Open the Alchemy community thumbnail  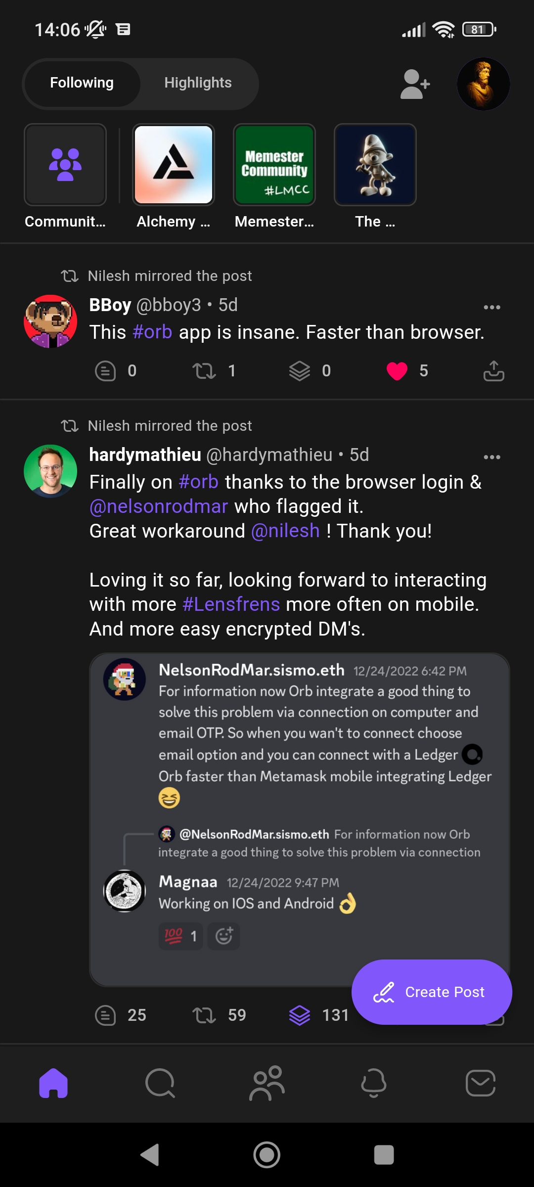pyautogui.click(x=174, y=165)
